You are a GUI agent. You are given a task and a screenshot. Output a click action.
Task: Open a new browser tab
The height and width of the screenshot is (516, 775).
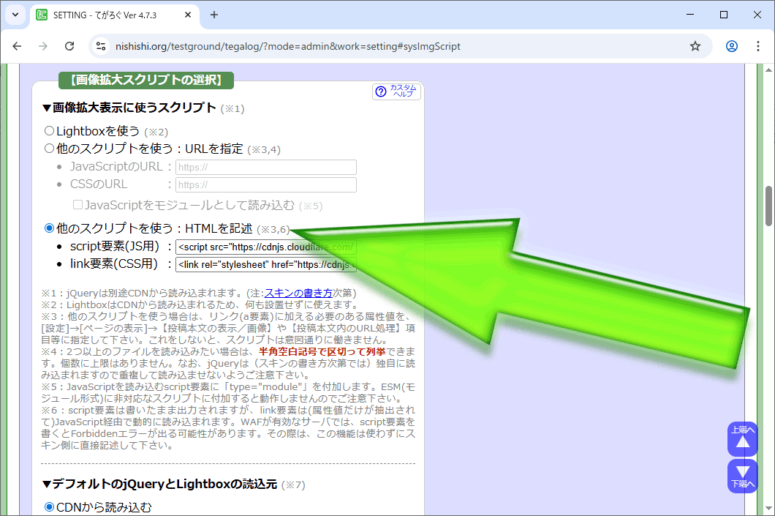click(x=214, y=15)
